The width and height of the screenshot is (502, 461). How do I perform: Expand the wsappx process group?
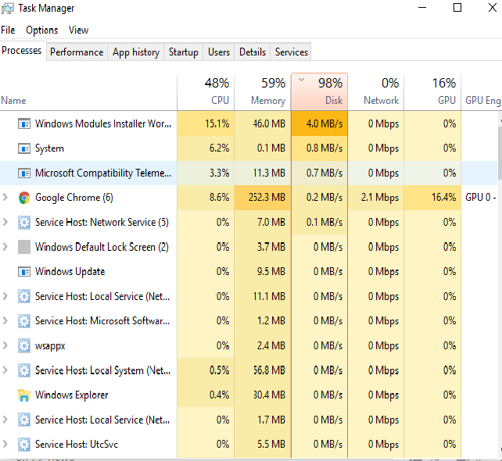coord(5,345)
